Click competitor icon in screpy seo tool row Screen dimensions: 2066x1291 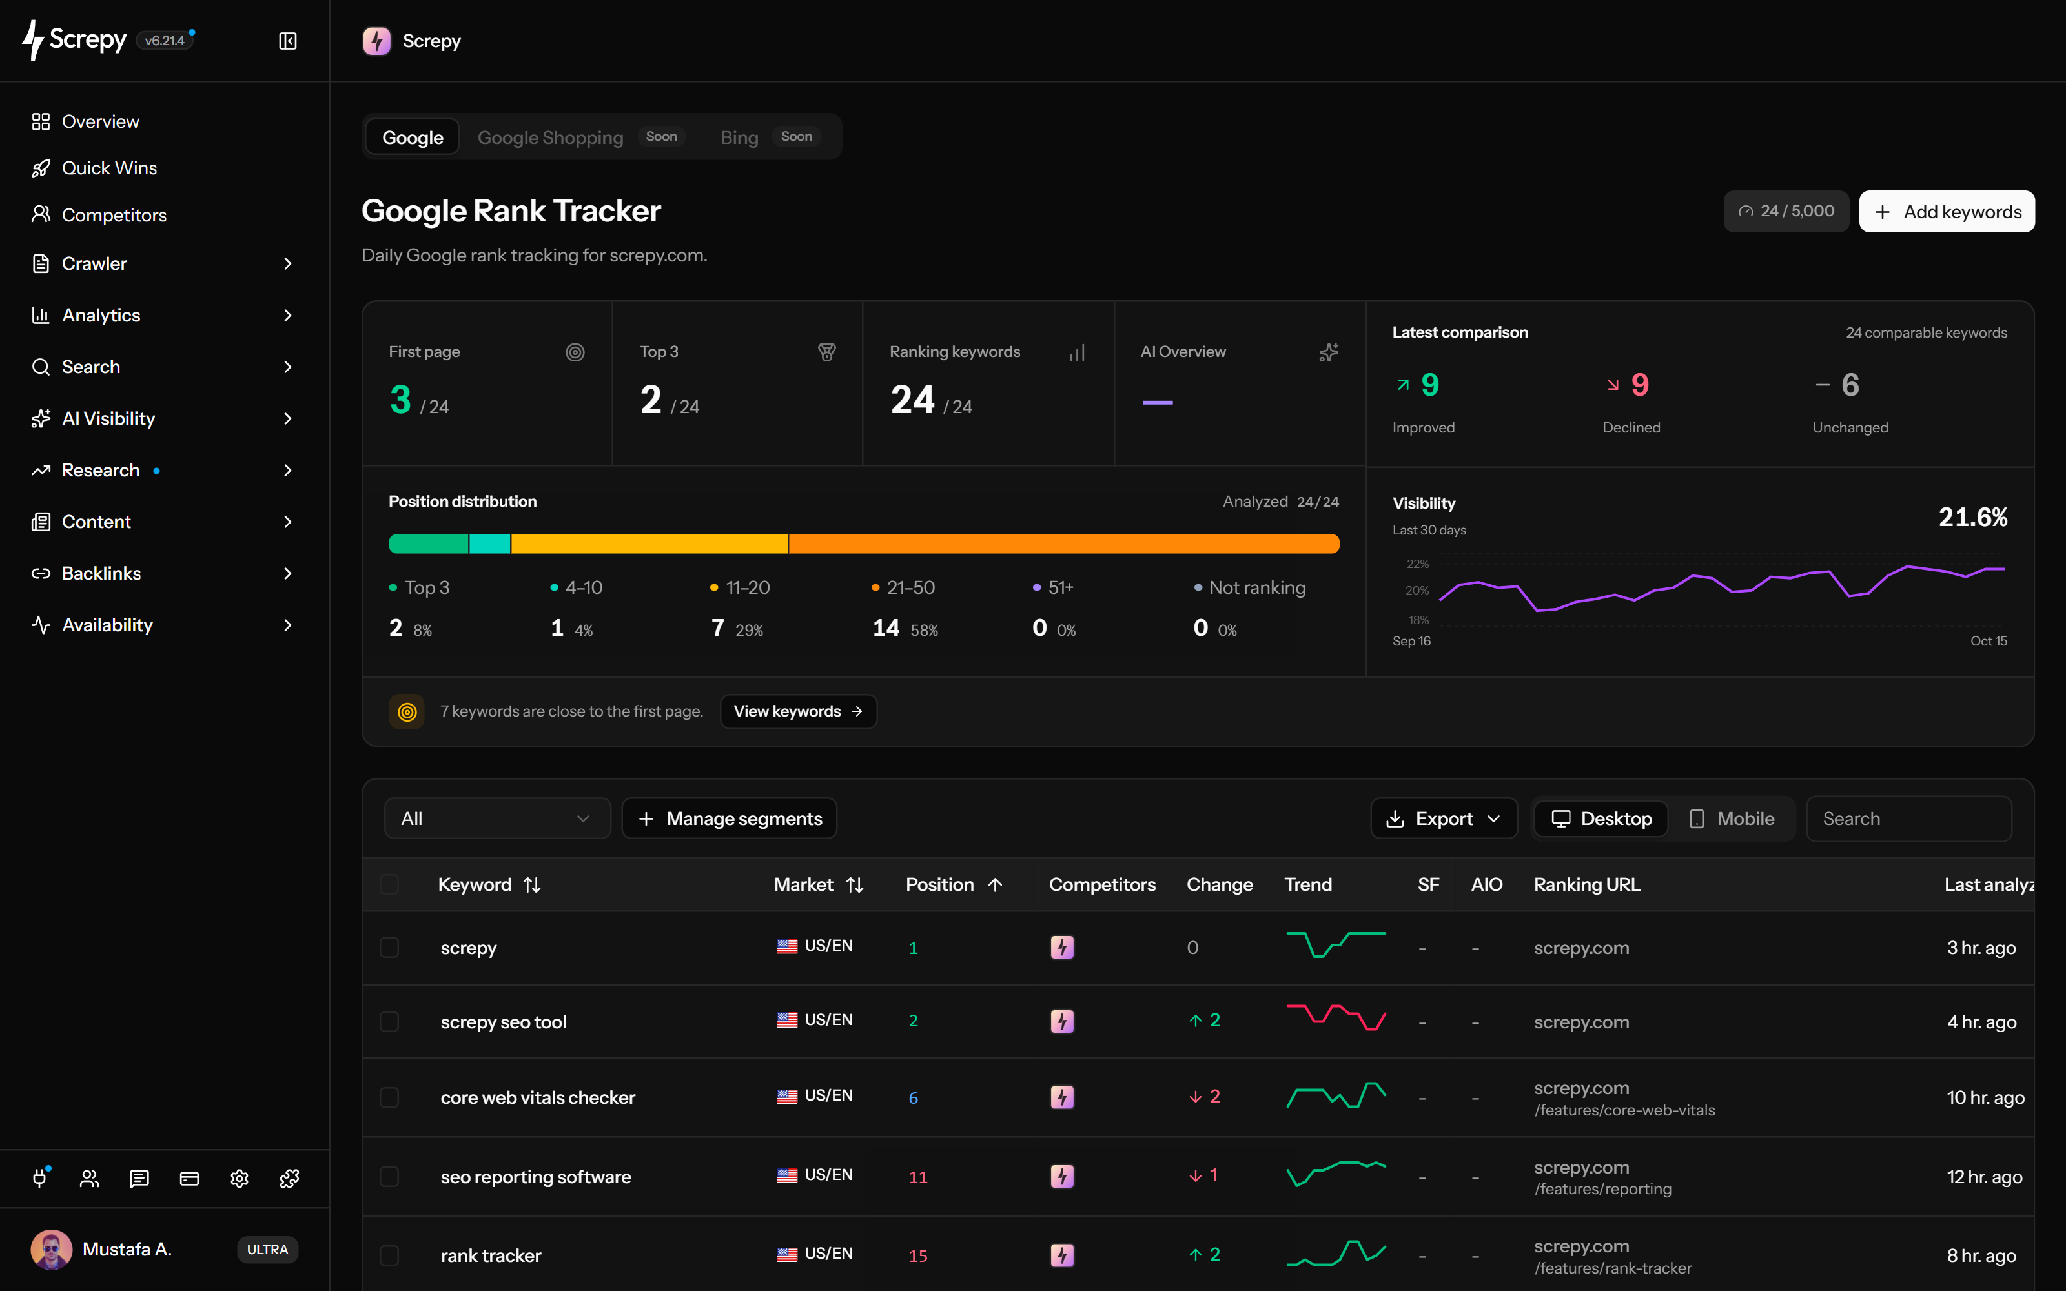tap(1062, 1021)
